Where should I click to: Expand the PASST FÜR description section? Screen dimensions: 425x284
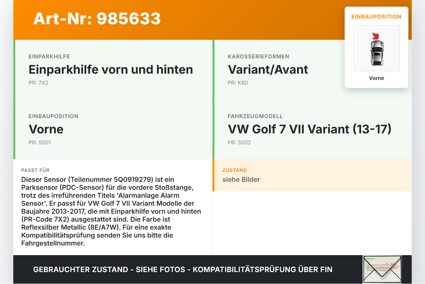36,170
